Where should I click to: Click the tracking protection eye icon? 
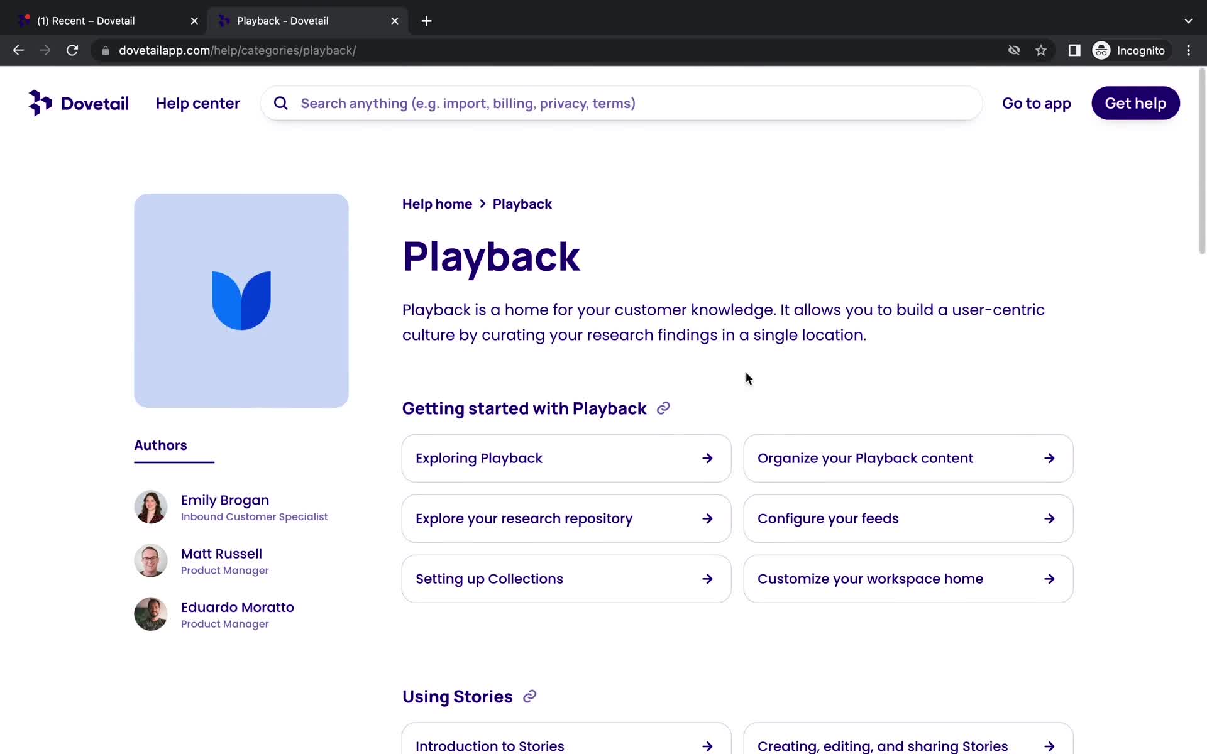point(1014,50)
